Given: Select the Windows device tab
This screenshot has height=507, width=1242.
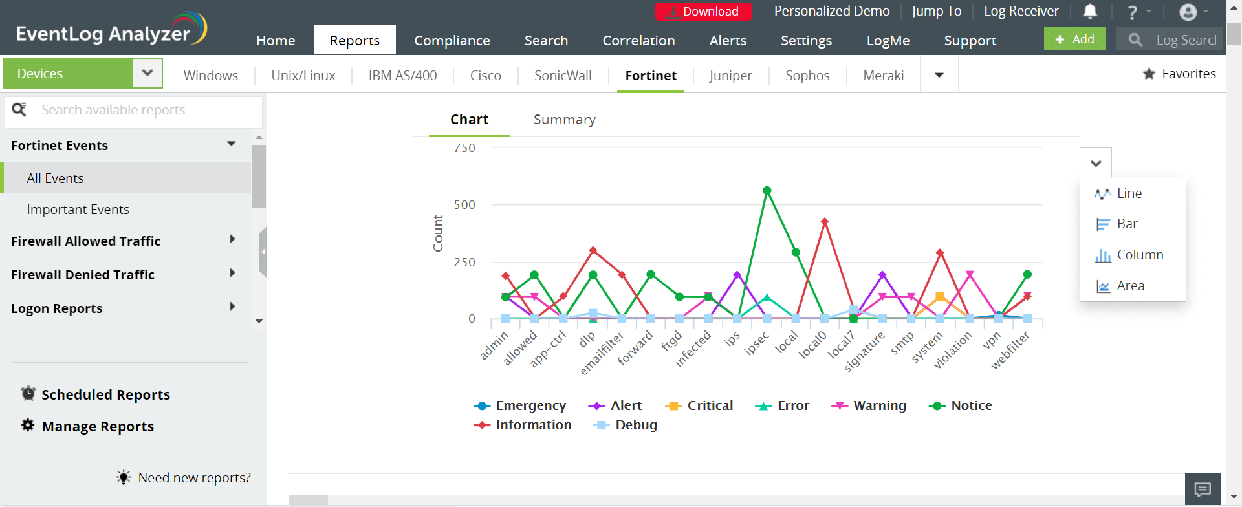Looking at the screenshot, I should coord(211,76).
